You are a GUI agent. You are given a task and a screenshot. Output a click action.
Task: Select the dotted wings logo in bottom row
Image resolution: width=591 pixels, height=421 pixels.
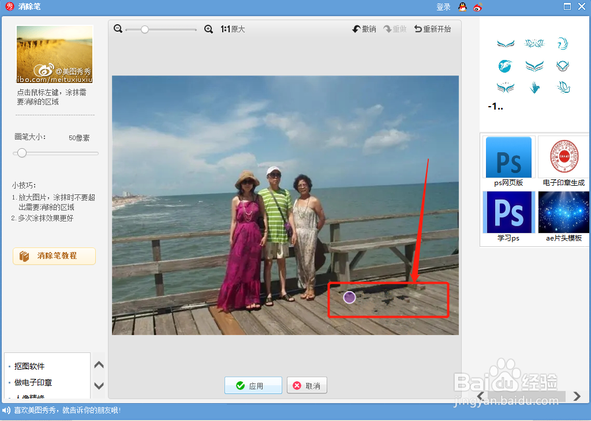point(506,88)
